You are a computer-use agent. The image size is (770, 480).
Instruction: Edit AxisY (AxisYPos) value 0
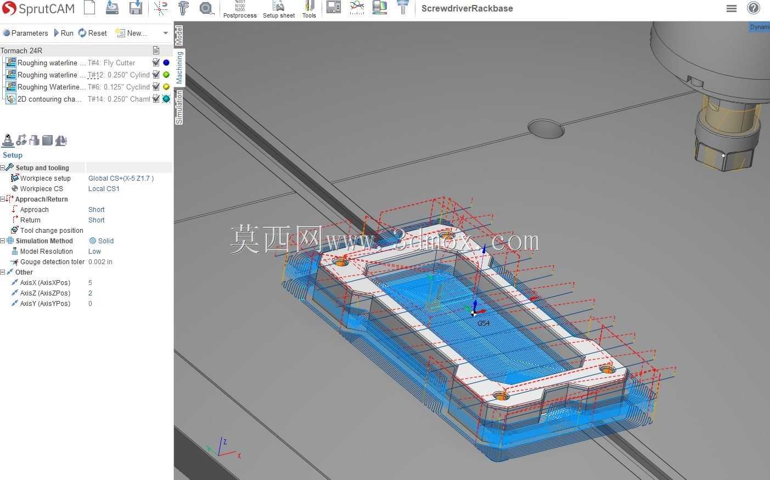tap(90, 303)
